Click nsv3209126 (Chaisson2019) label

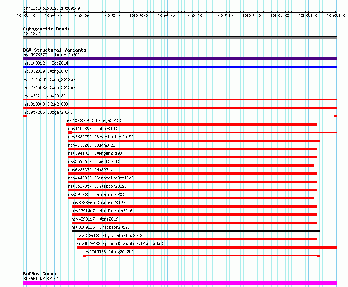click(100, 227)
